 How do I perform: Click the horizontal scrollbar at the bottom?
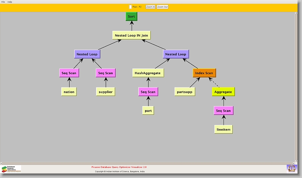(x=149, y=162)
